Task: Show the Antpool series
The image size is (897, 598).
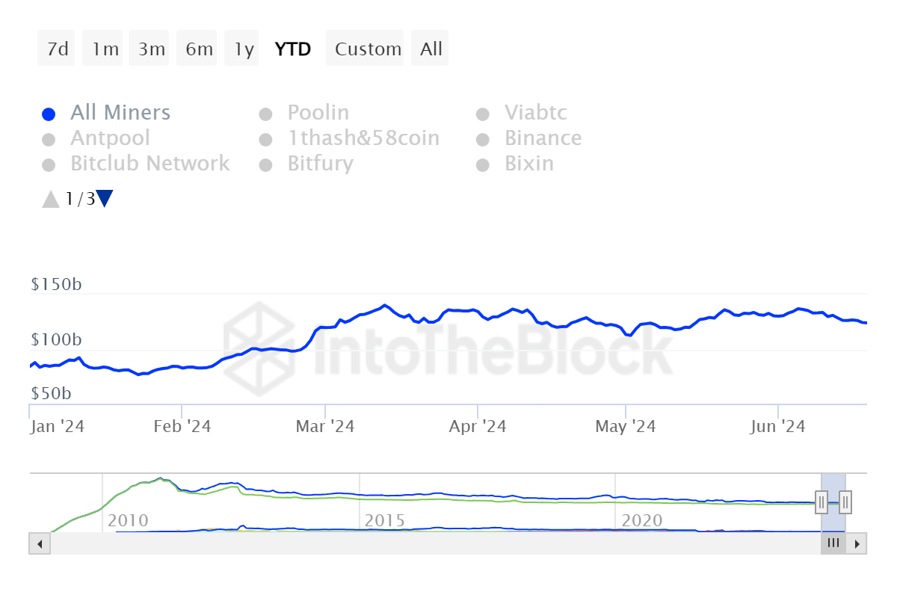Action: [110, 139]
